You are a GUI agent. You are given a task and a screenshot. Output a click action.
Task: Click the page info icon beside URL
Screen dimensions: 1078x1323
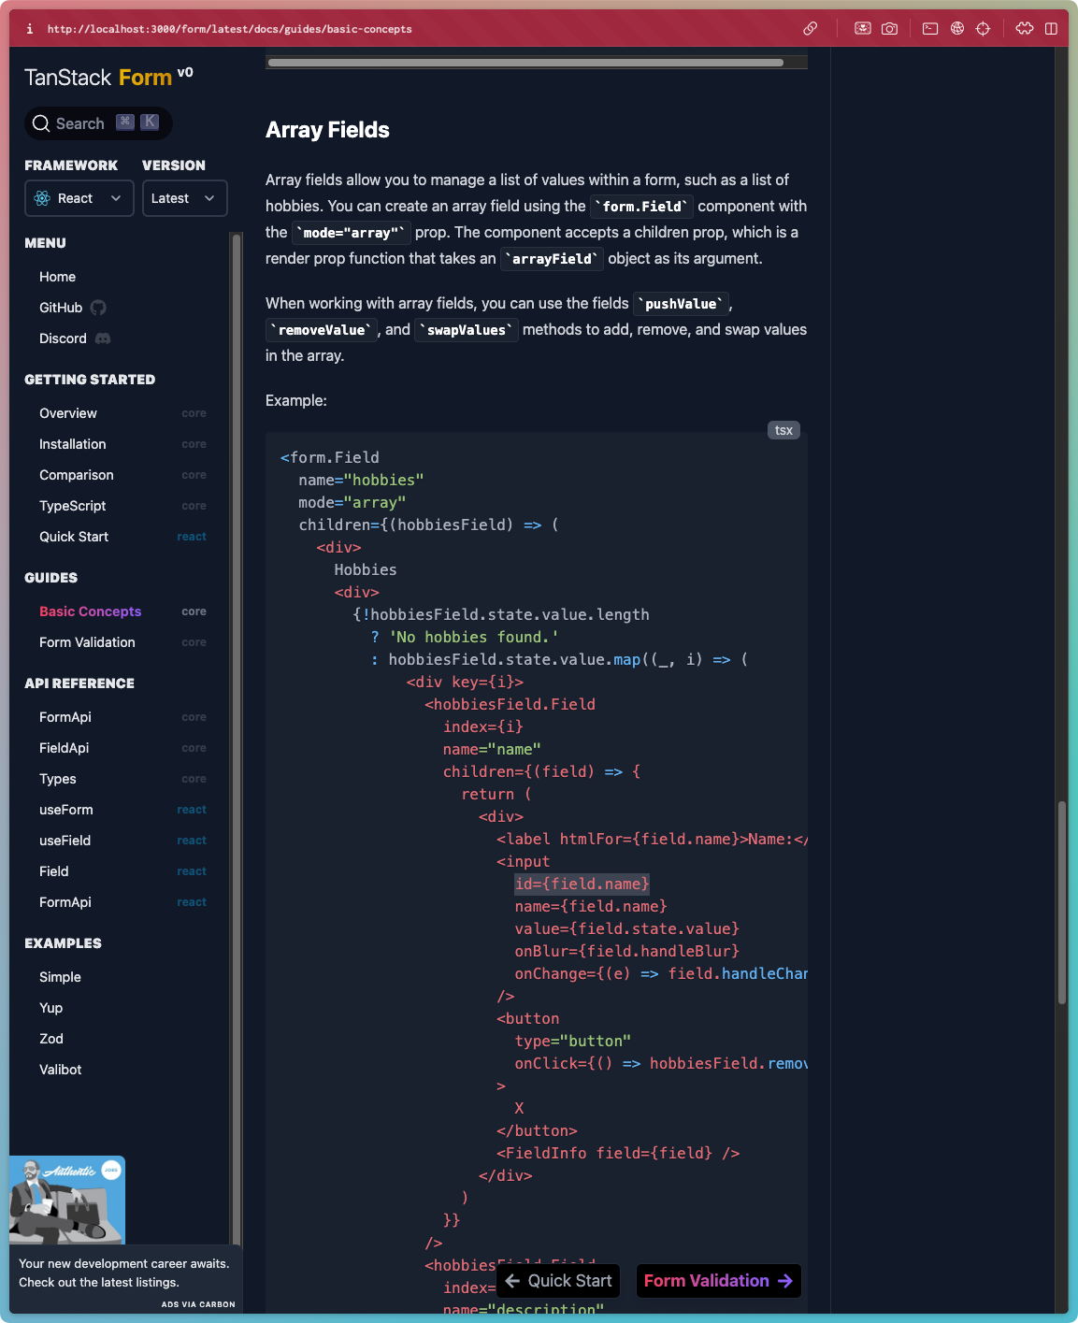click(x=30, y=29)
